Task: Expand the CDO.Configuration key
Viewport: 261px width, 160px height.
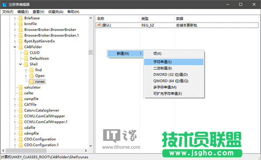Action: pos(15,139)
